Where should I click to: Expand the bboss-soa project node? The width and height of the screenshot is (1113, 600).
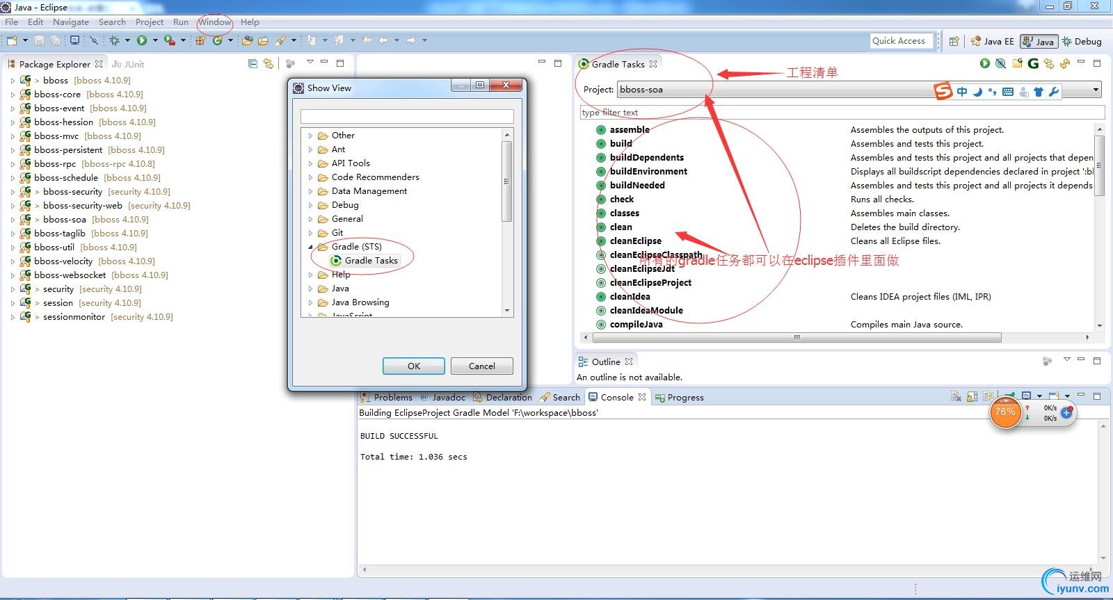[x=13, y=220]
